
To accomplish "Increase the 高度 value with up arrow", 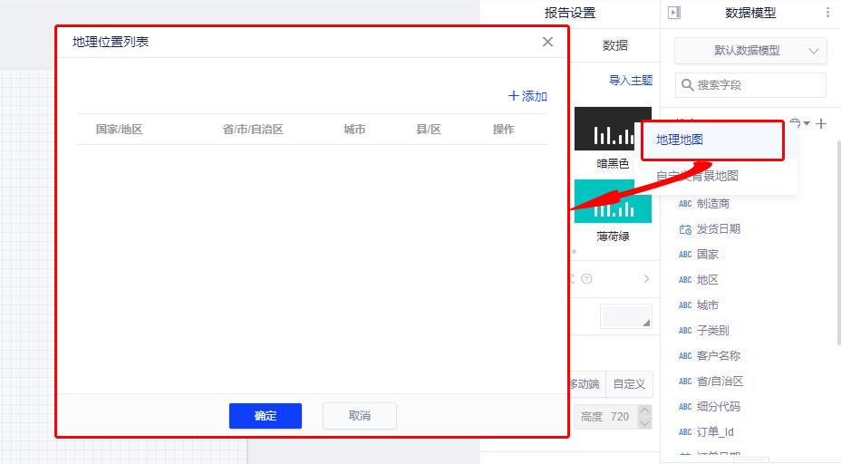I will [644, 411].
